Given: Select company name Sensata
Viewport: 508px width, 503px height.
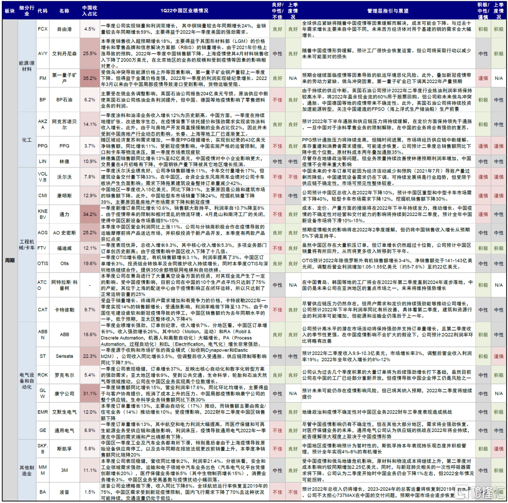Looking at the screenshot, I should [64, 356].
